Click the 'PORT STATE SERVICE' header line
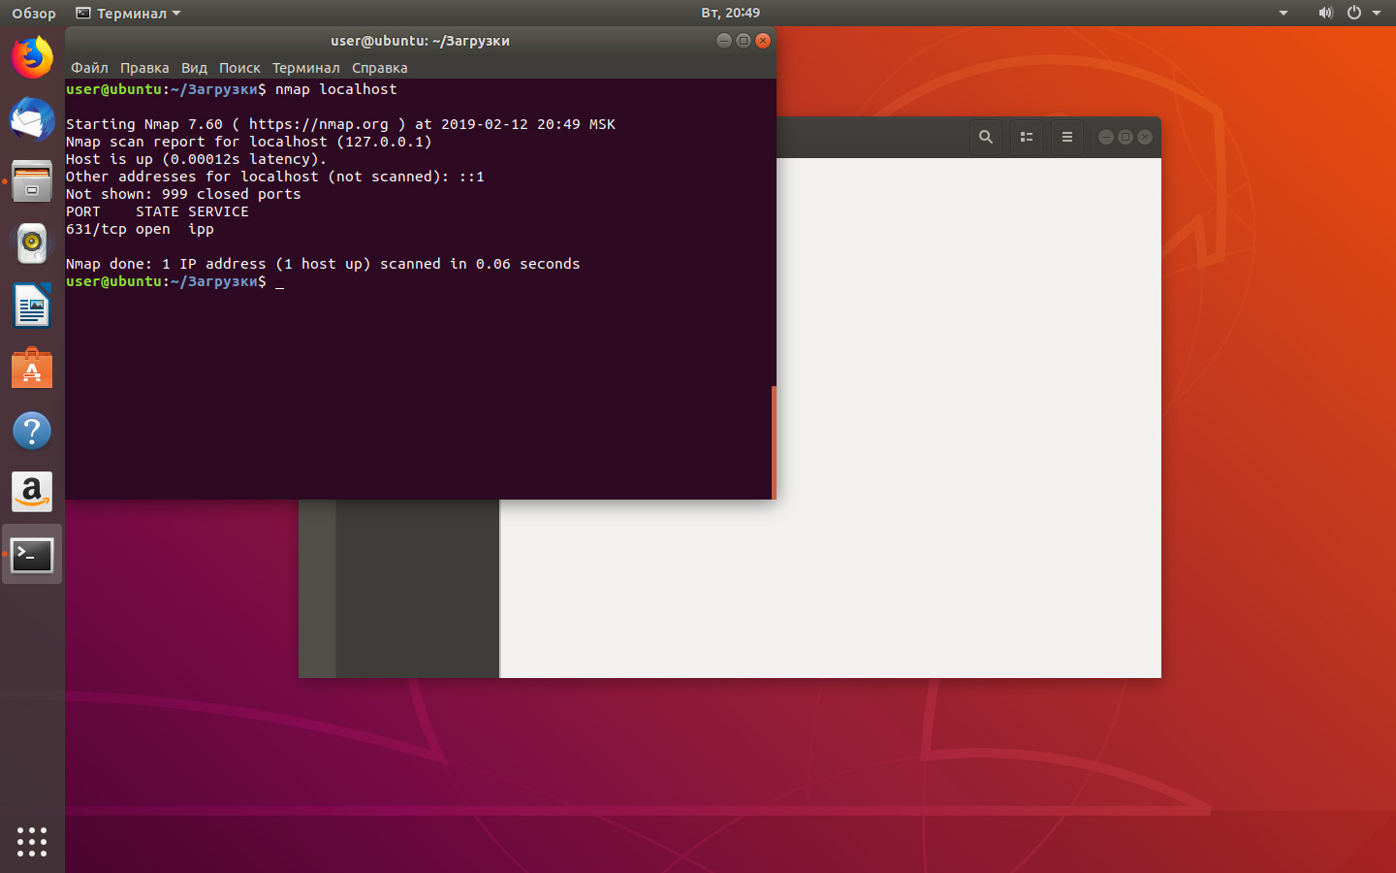Screen dimensions: 1396x873 [157, 211]
